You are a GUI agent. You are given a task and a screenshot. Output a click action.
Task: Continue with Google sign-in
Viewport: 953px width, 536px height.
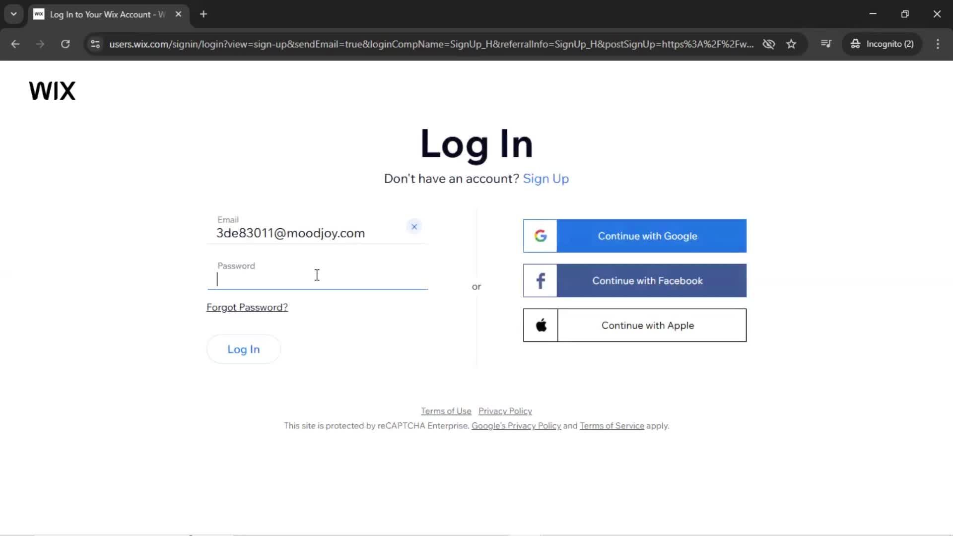[x=635, y=236]
